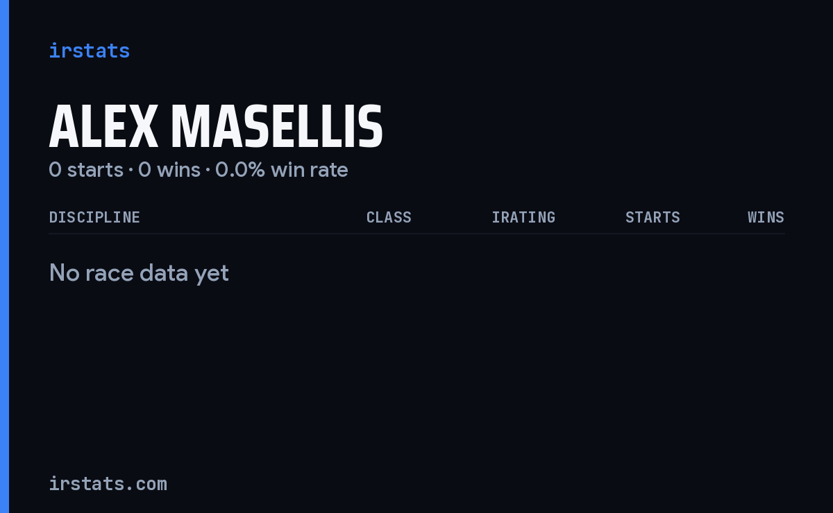Viewport: 833px width, 513px height.
Task: Click the dot separator after 0 wins
Action: tap(208, 171)
